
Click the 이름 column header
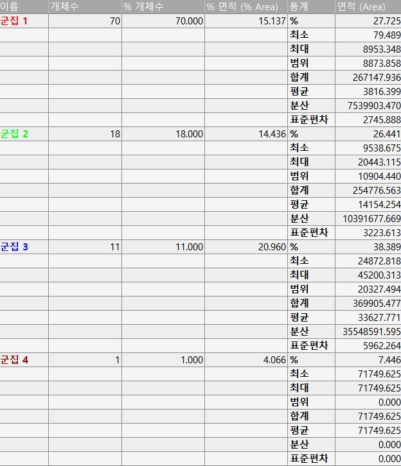24,6
